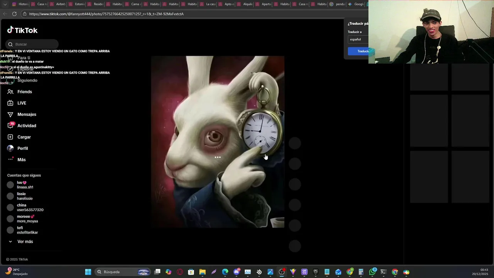Click the LIVE broadcast icon

[x=10, y=103]
